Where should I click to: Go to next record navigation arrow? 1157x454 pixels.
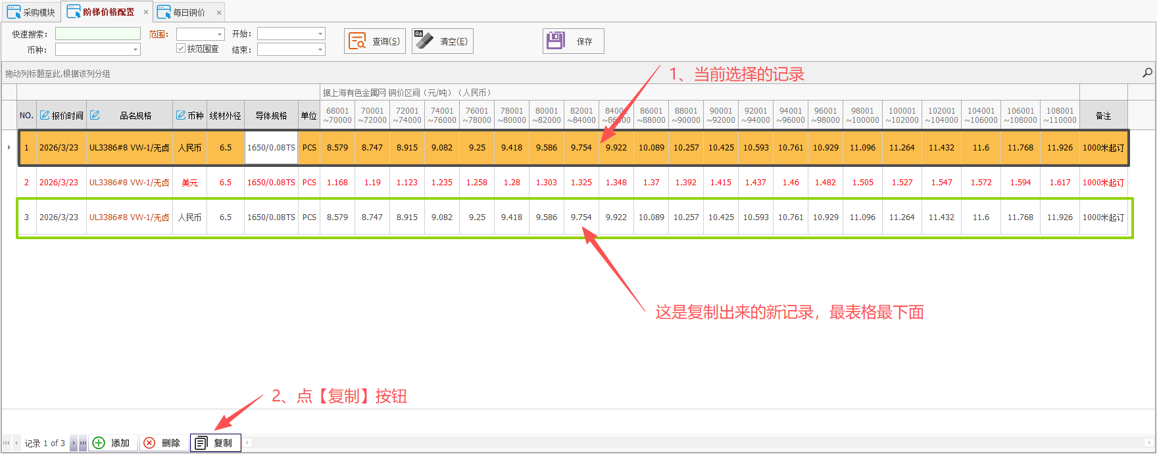point(73,443)
